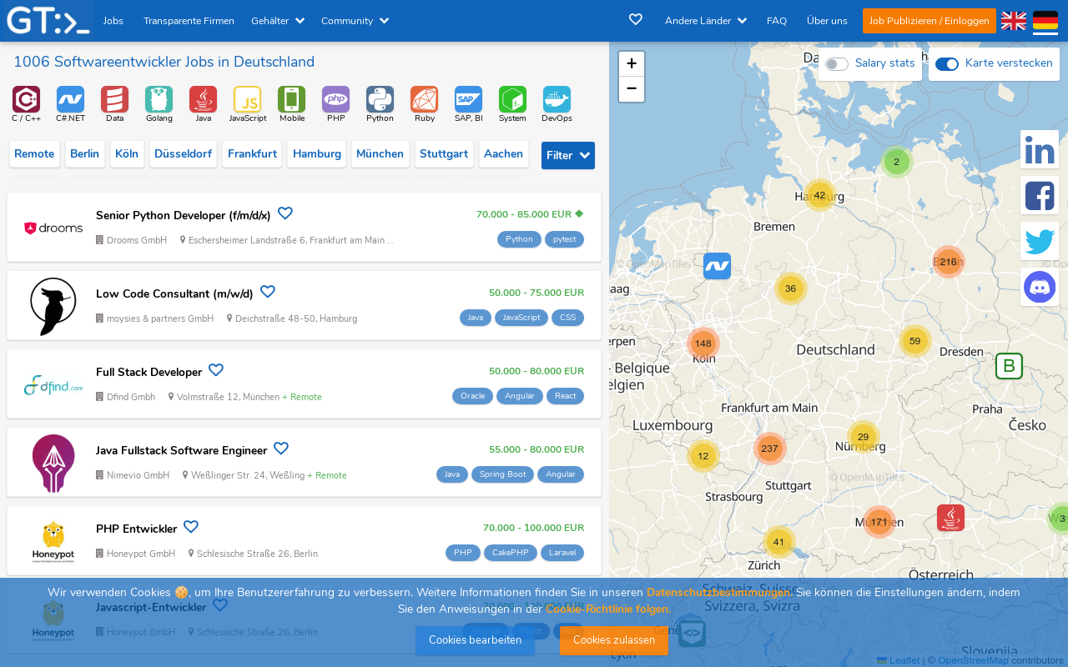
Task: Filter jobs by Berlin
Action: [85, 154]
